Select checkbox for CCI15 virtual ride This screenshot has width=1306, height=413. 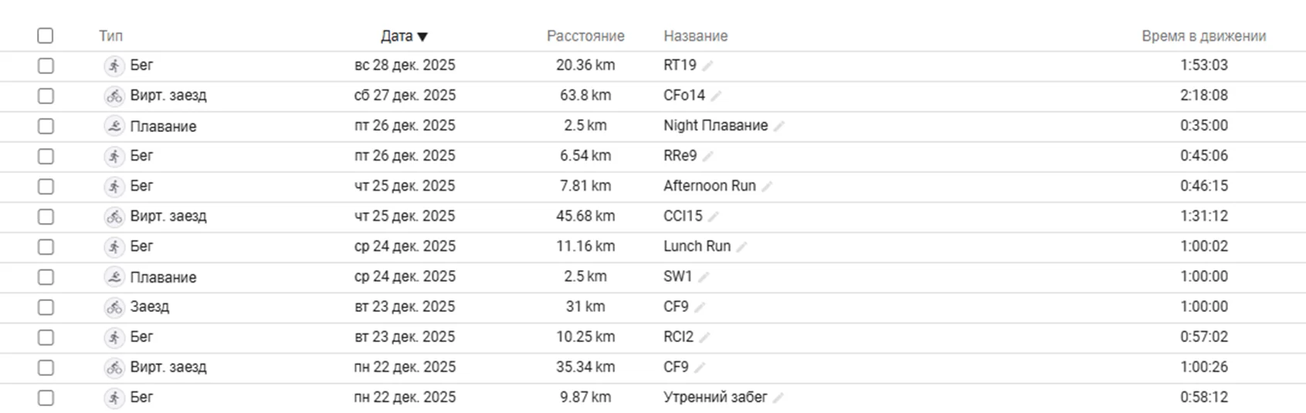(x=46, y=217)
